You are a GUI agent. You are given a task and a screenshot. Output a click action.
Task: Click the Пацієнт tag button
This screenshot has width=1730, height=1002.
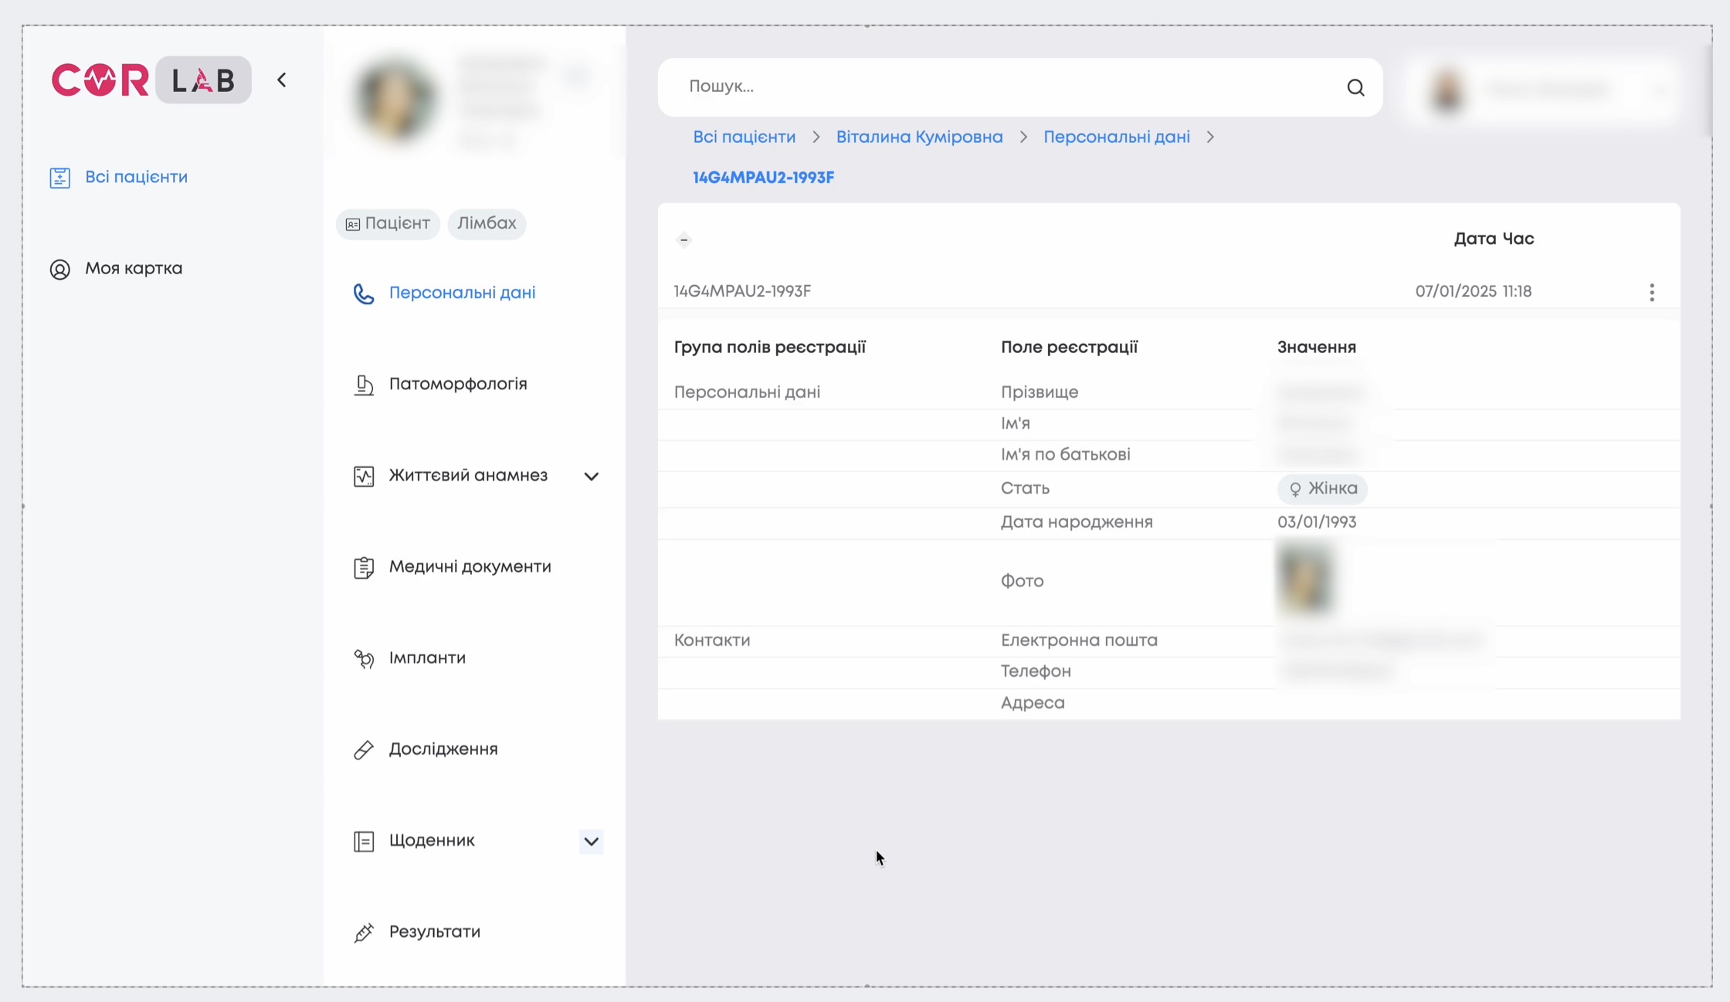[x=388, y=223]
